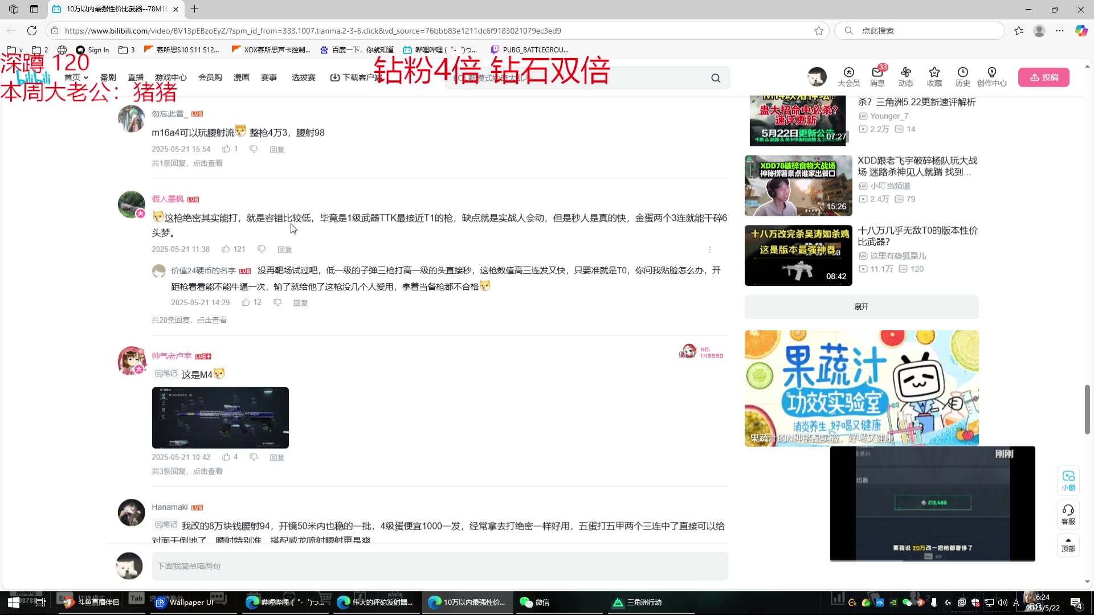Open username Hanamaki profile
1094x615 pixels.
tap(170, 507)
